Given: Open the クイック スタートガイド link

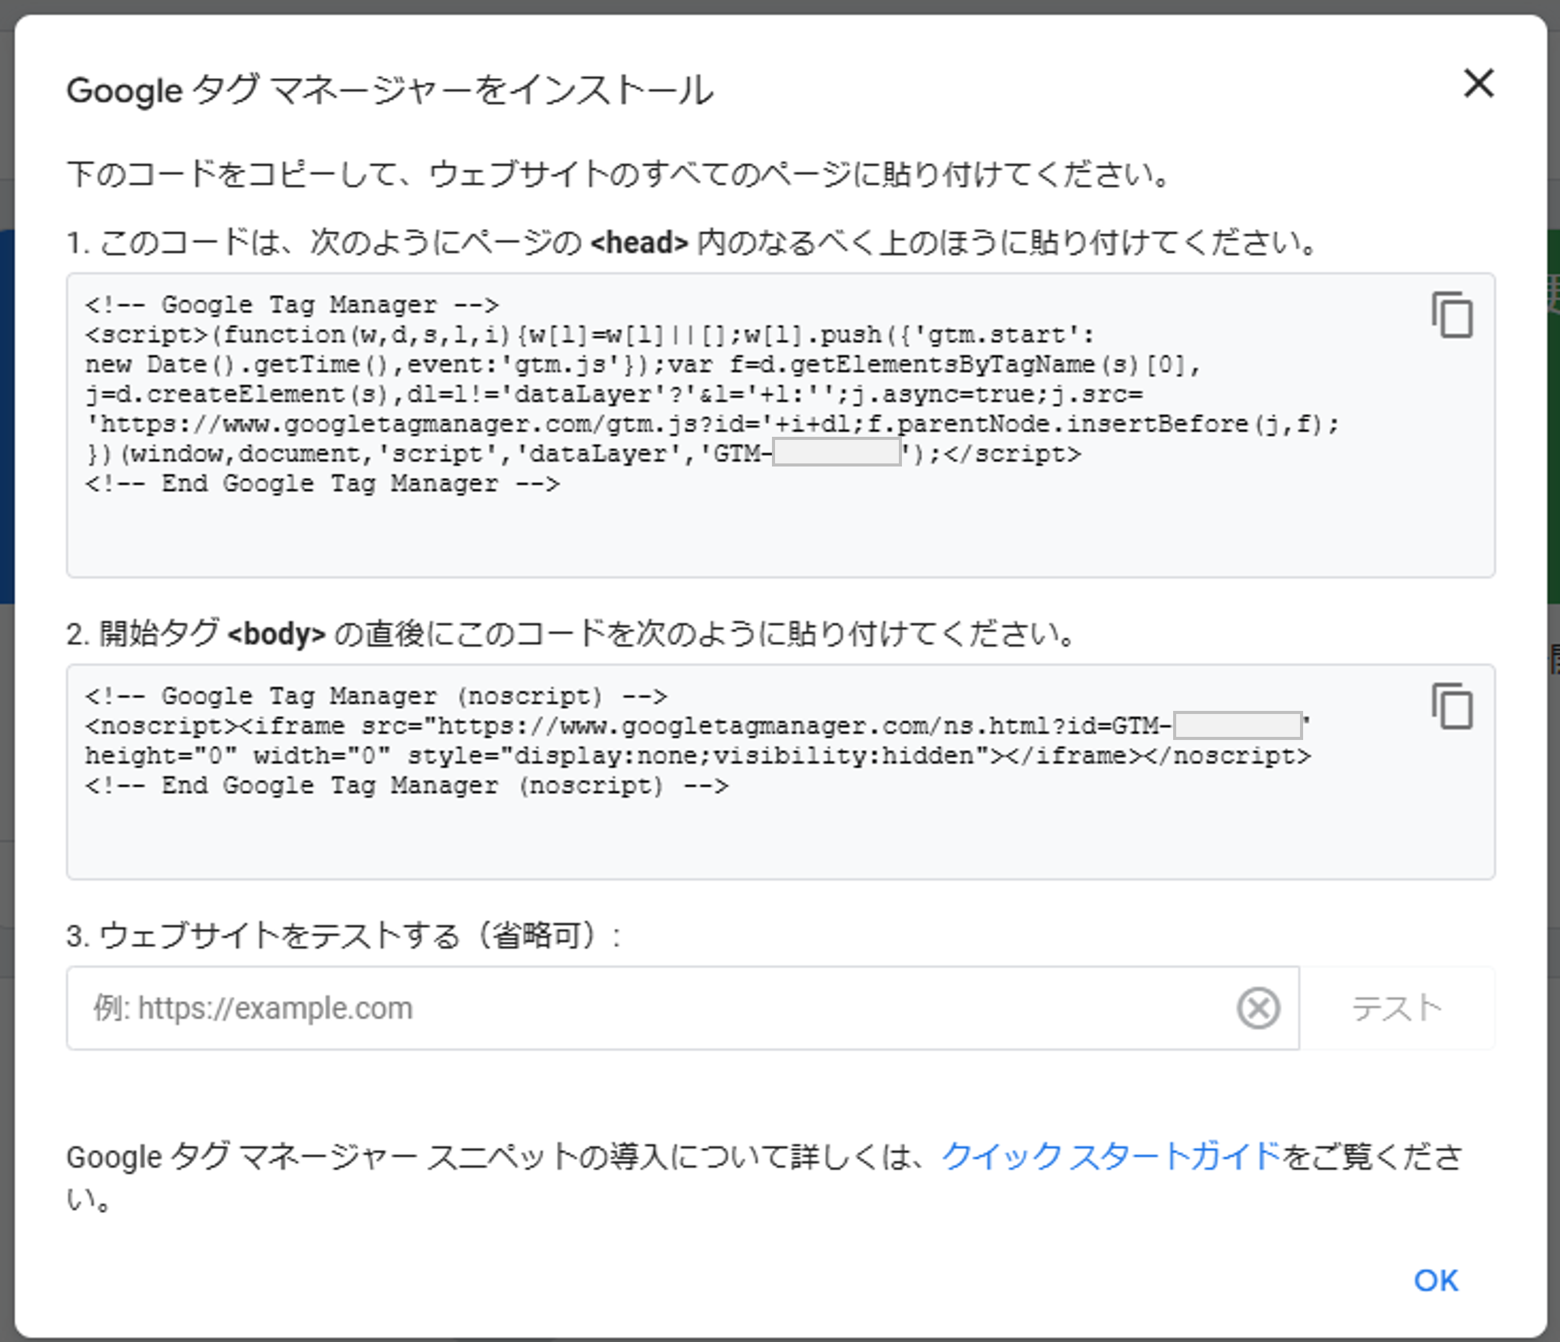Looking at the screenshot, I should [1111, 1156].
